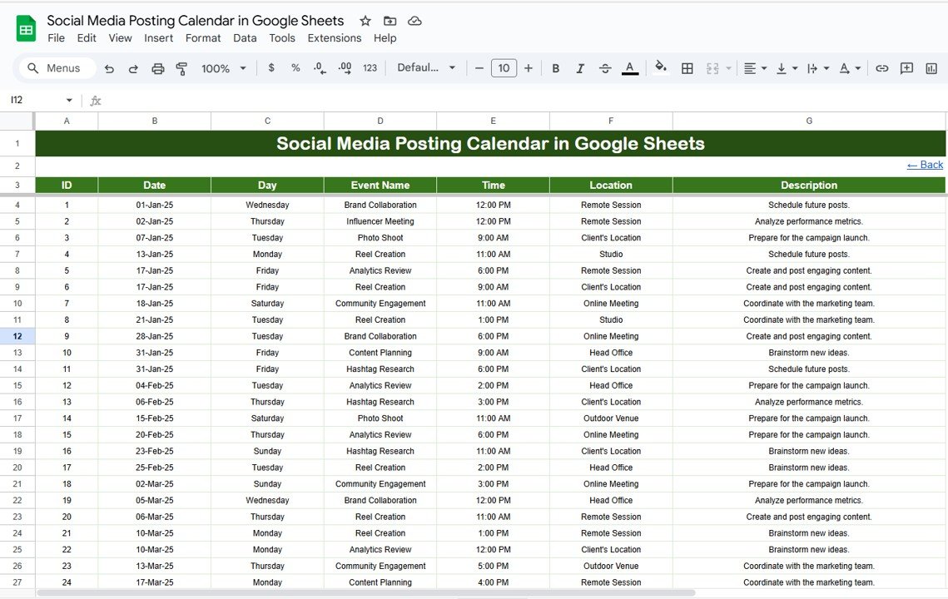Select the Paint format tool
Viewport: 948px width, 599px height.
point(181,68)
